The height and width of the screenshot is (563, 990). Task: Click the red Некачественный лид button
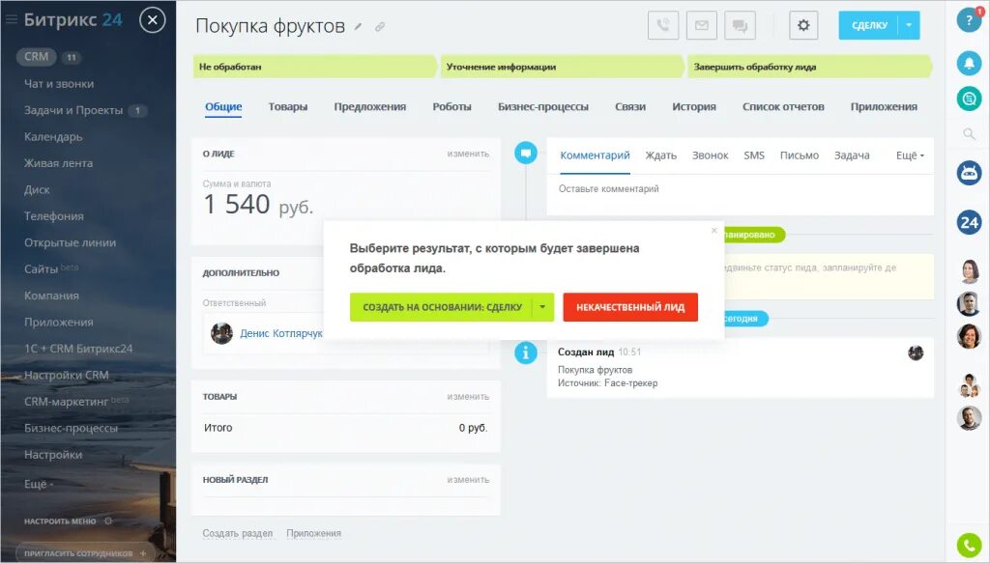pos(630,307)
